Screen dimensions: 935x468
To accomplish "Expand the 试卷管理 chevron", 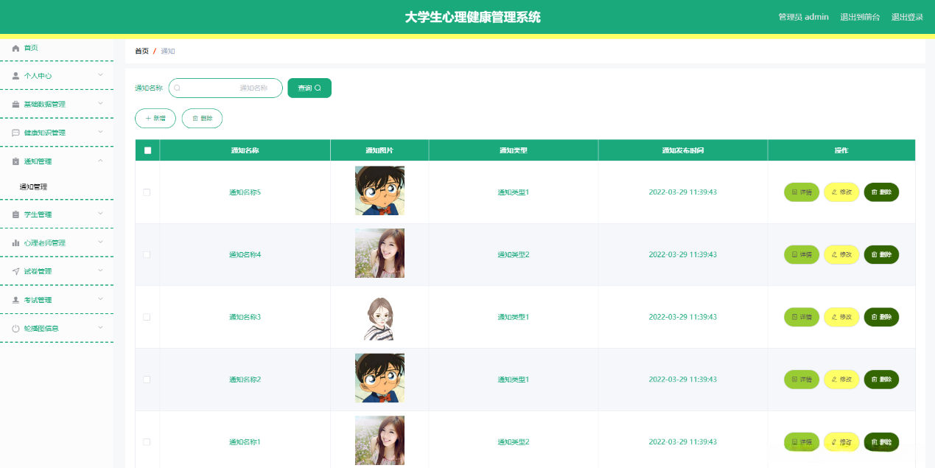I will [101, 270].
